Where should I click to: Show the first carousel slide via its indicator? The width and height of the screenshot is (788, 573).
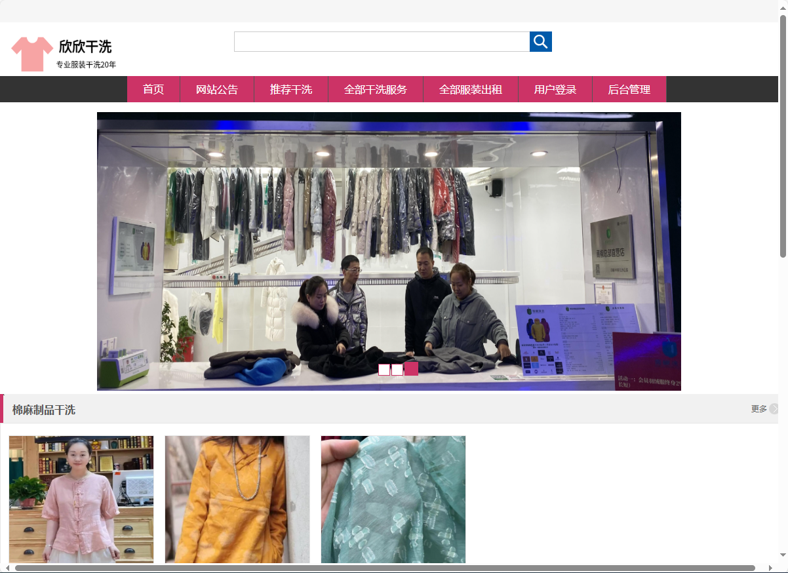coord(384,370)
